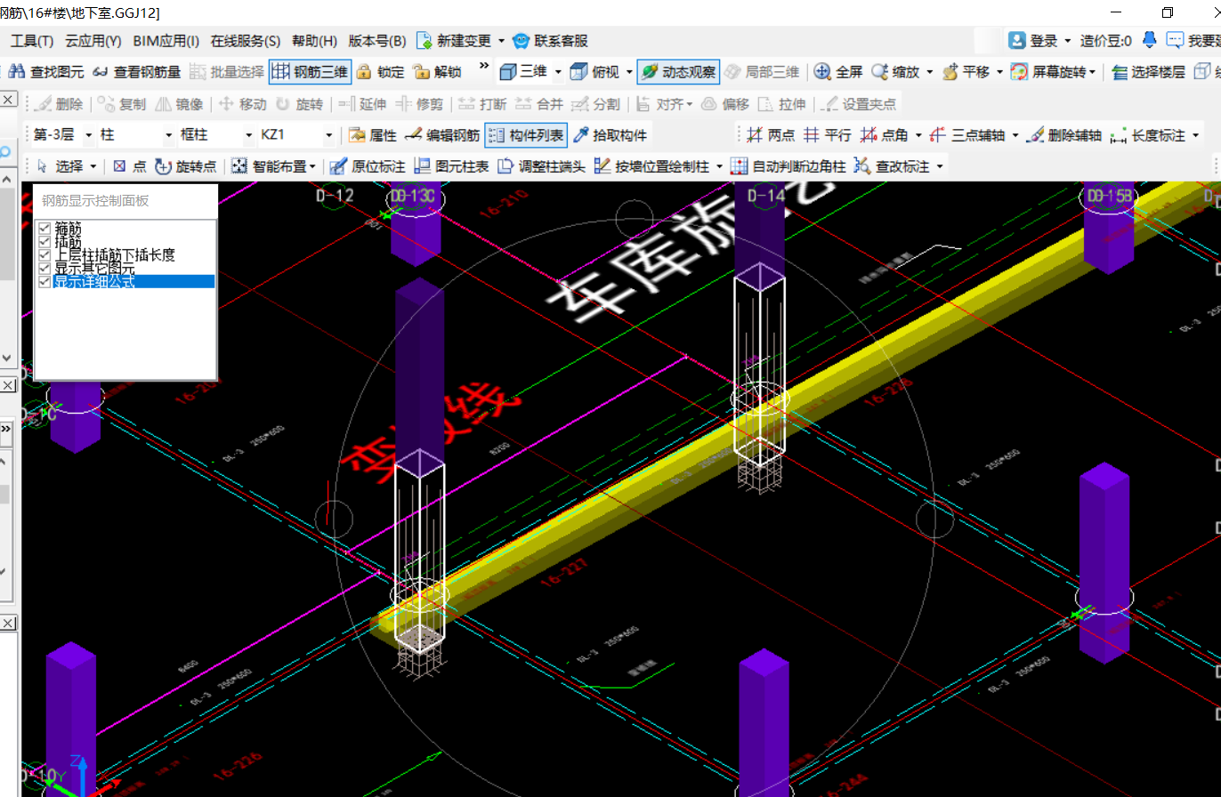1221x797 pixels.
Task: Click the 锁定 lock icon
Action: coord(381,72)
